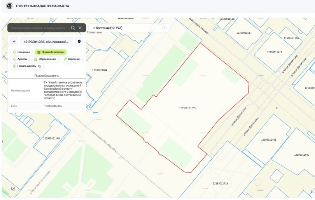Viewport: 315px width, 200px height.
Task: Click the small icon in bottom-left map corner
Action: 13,189
